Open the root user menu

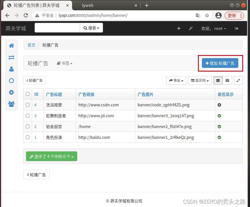[214, 29]
